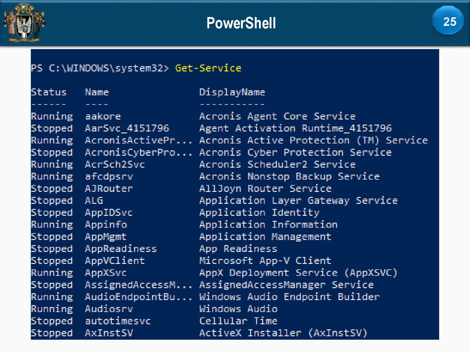
Task: Click the DisplayName column header
Action: click(x=232, y=92)
